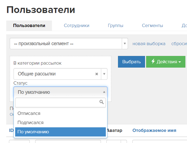This screenshot has height=143, width=187.
Task: Open the Общие рассылки category combo box
Action: pyautogui.click(x=60, y=74)
